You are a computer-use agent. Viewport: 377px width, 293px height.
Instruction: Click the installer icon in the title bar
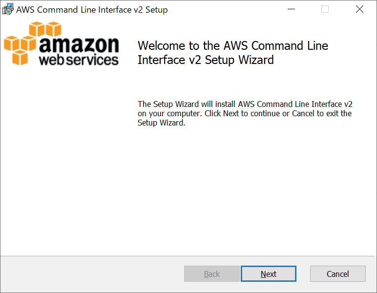click(x=8, y=9)
